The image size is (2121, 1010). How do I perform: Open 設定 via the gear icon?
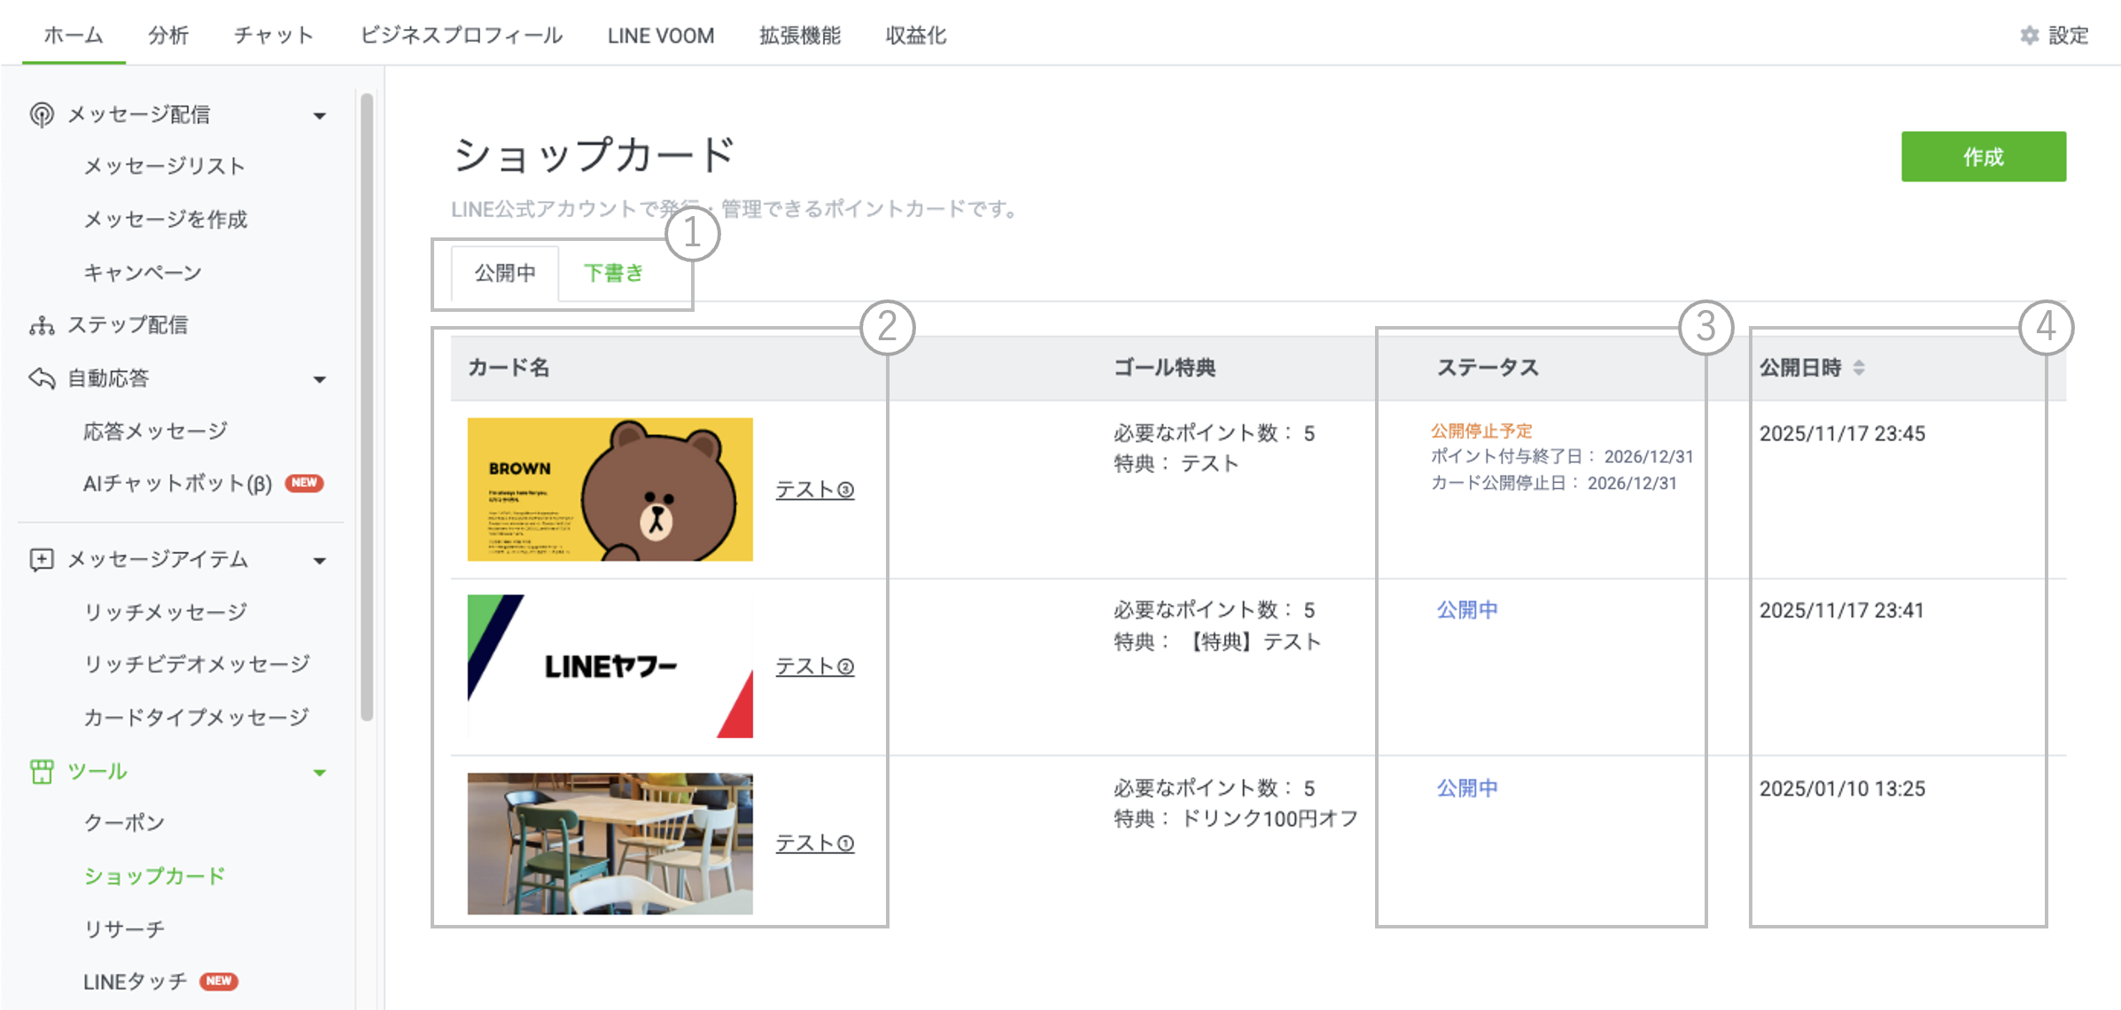coord(2030,35)
